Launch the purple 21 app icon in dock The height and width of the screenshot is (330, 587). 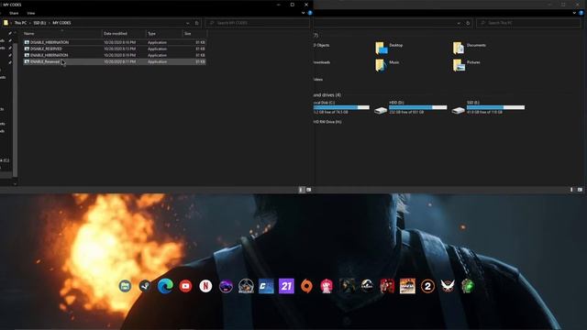(286, 286)
